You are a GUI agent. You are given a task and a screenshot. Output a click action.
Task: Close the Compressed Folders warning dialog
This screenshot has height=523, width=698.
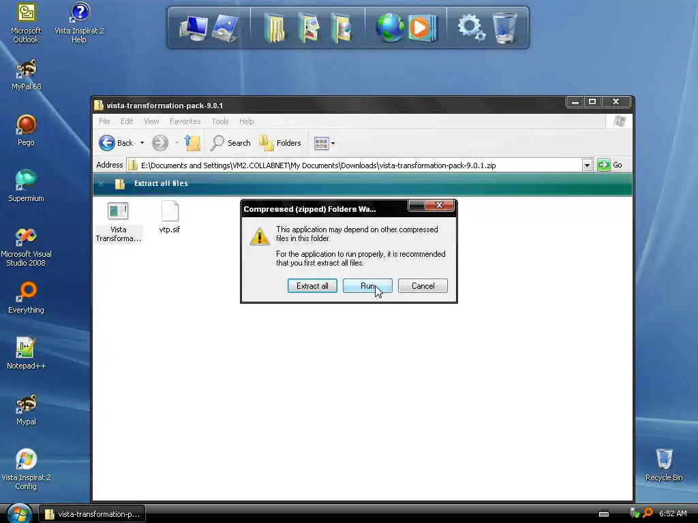click(x=439, y=204)
